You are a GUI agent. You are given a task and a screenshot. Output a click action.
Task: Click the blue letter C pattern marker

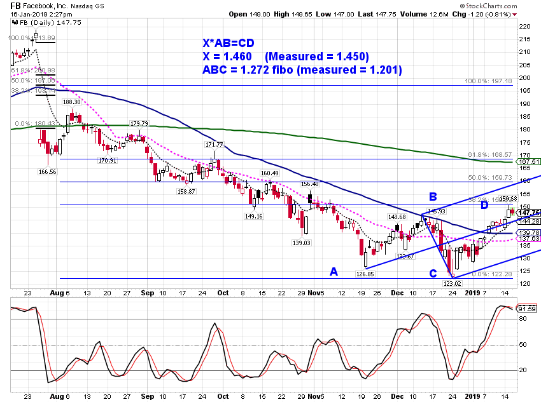coord(433,274)
